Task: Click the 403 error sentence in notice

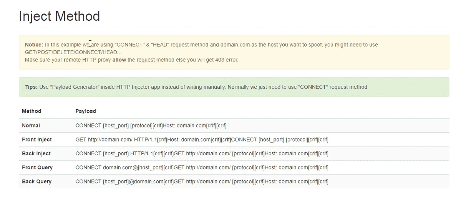Action: (x=132, y=60)
